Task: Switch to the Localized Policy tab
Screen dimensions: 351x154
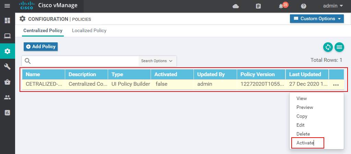Action: pos(89,31)
